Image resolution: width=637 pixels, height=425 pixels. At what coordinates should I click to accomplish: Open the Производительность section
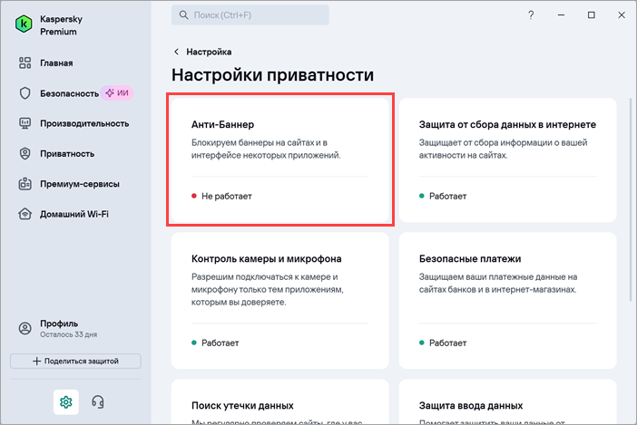[84, 123]
